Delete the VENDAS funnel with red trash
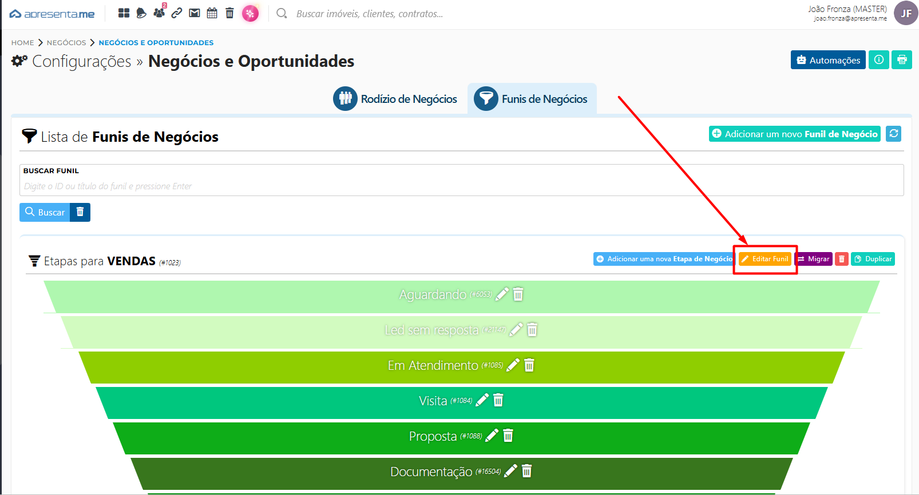The width and height of the screenshot is (919, 495). 842,259
